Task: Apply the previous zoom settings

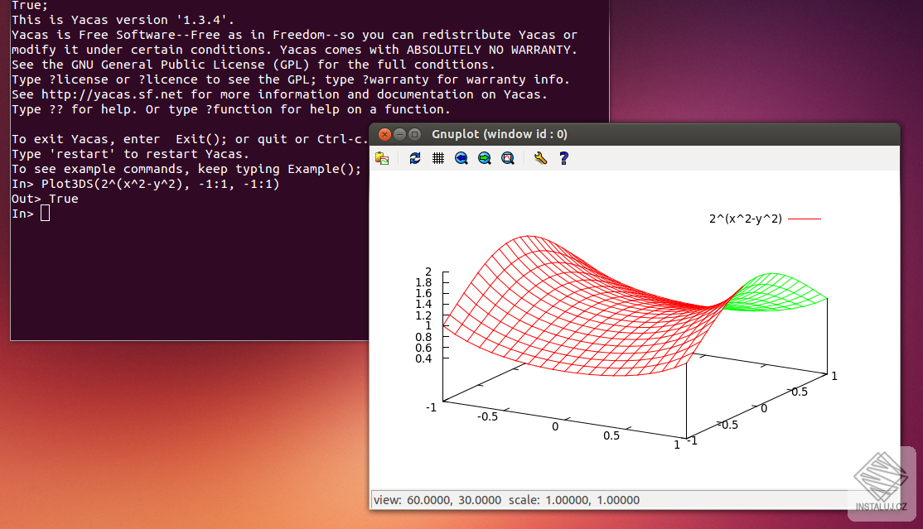Action: [461, 158]
